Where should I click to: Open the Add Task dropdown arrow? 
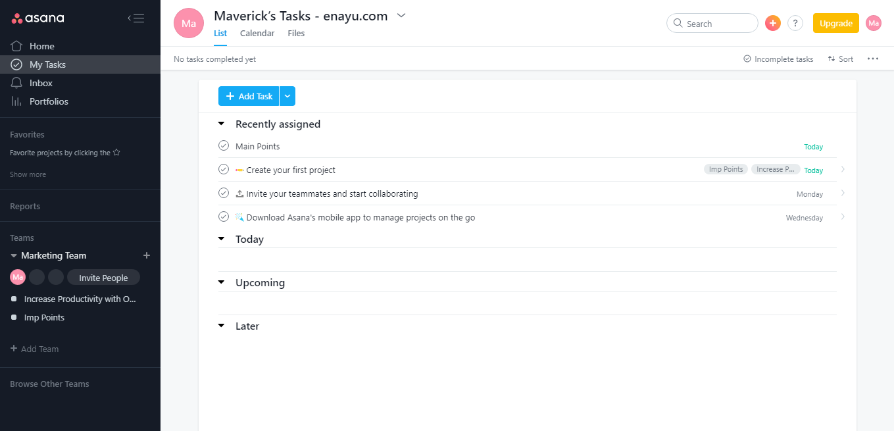[287, 96]
